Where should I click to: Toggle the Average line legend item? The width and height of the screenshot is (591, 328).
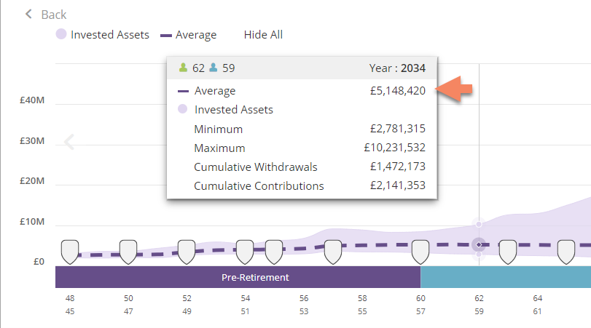tap(188, 35)
